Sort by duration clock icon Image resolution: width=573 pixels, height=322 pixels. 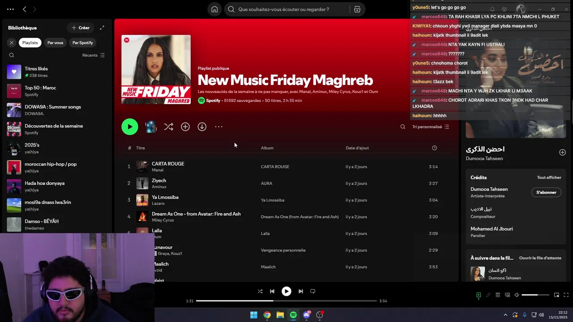click(x=434, y=148)
